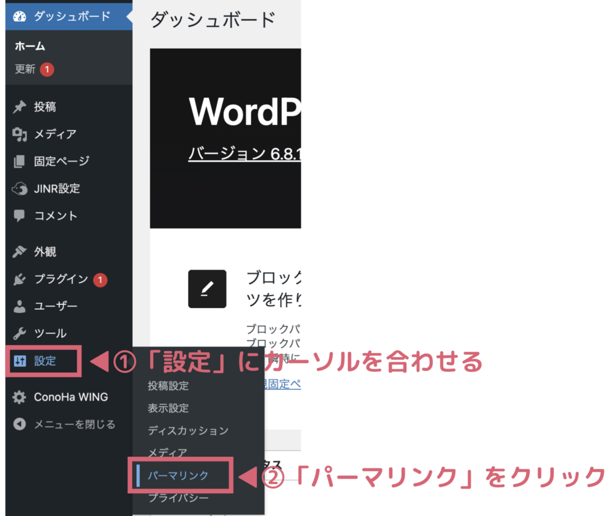Click the plug icon beside プラグイン
Image resolution: width=613 pixels, height=516 pixels.
[20, 279]
